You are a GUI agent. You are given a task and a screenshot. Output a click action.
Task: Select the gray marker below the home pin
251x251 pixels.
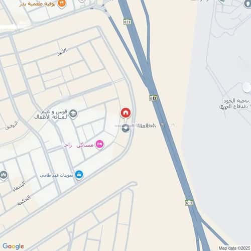[x=125, y=128]
